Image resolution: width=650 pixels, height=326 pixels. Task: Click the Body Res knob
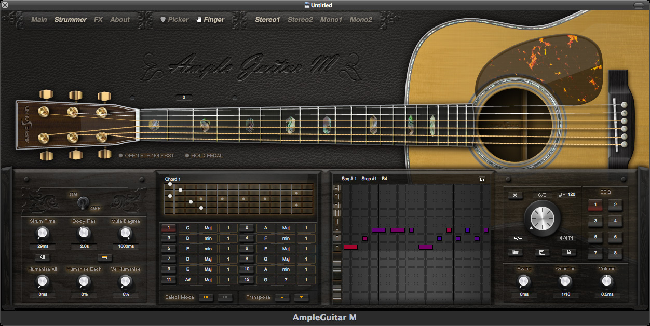[84, 233]
